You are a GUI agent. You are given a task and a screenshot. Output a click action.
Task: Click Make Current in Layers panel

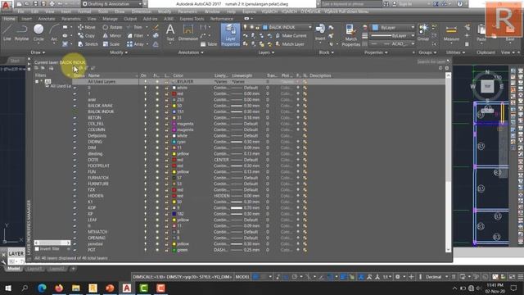[291, 35]
